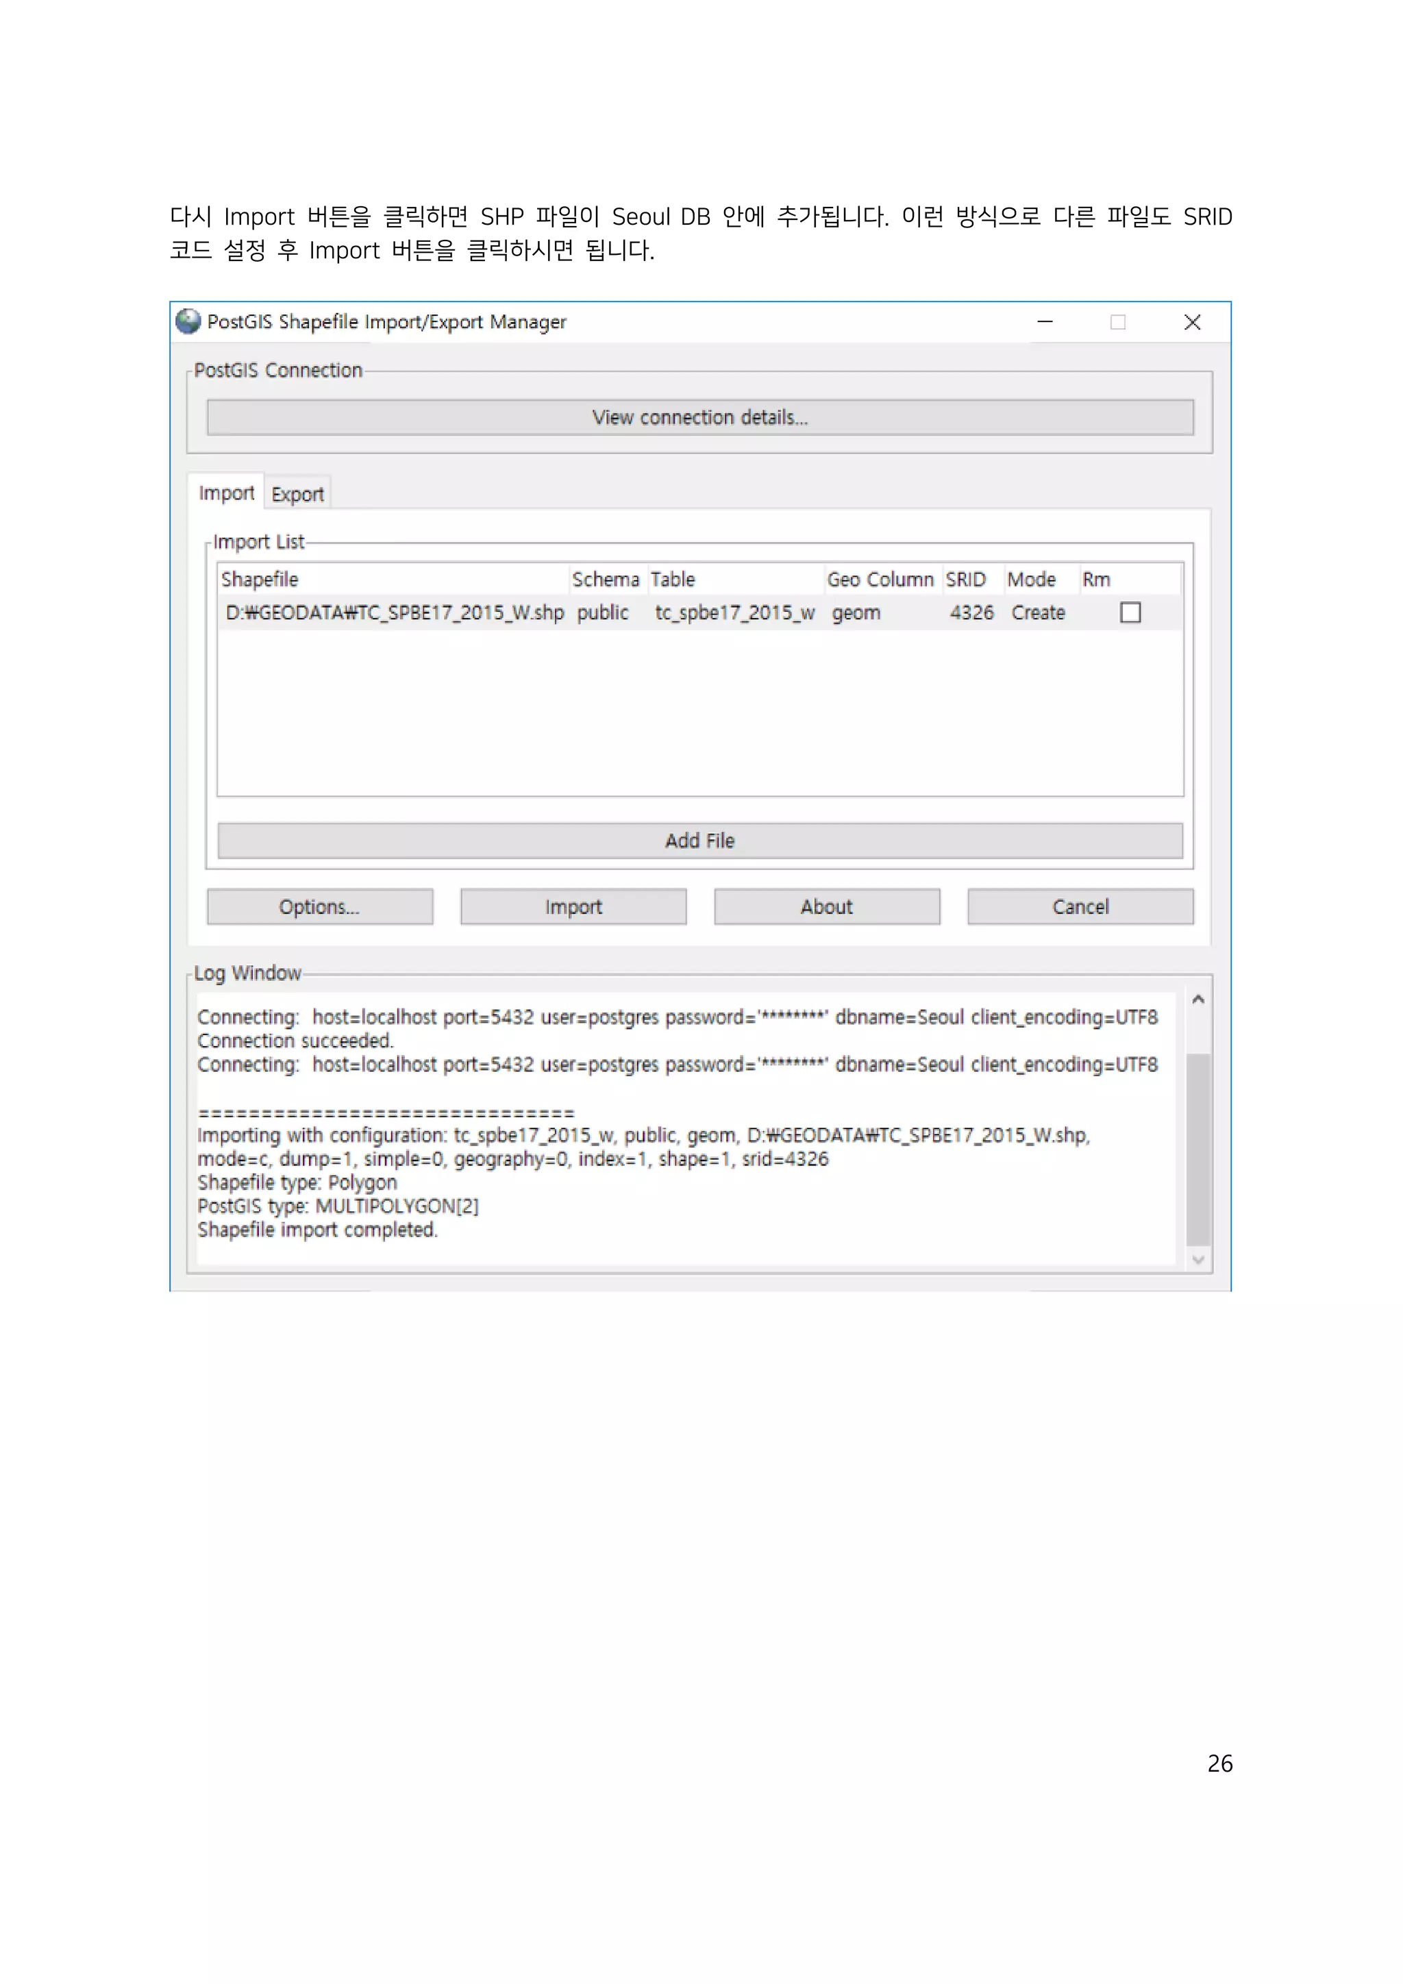Open the Options dialog
1403x1984 pixels.
coord(320,907)
